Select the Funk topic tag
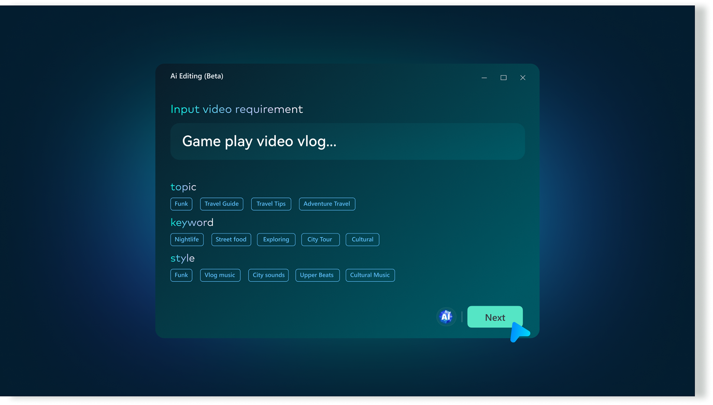Viewport: 713px width, 405px height. point(181,204)
